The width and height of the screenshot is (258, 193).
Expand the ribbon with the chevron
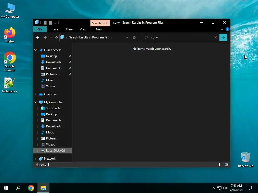pos(222,29)
